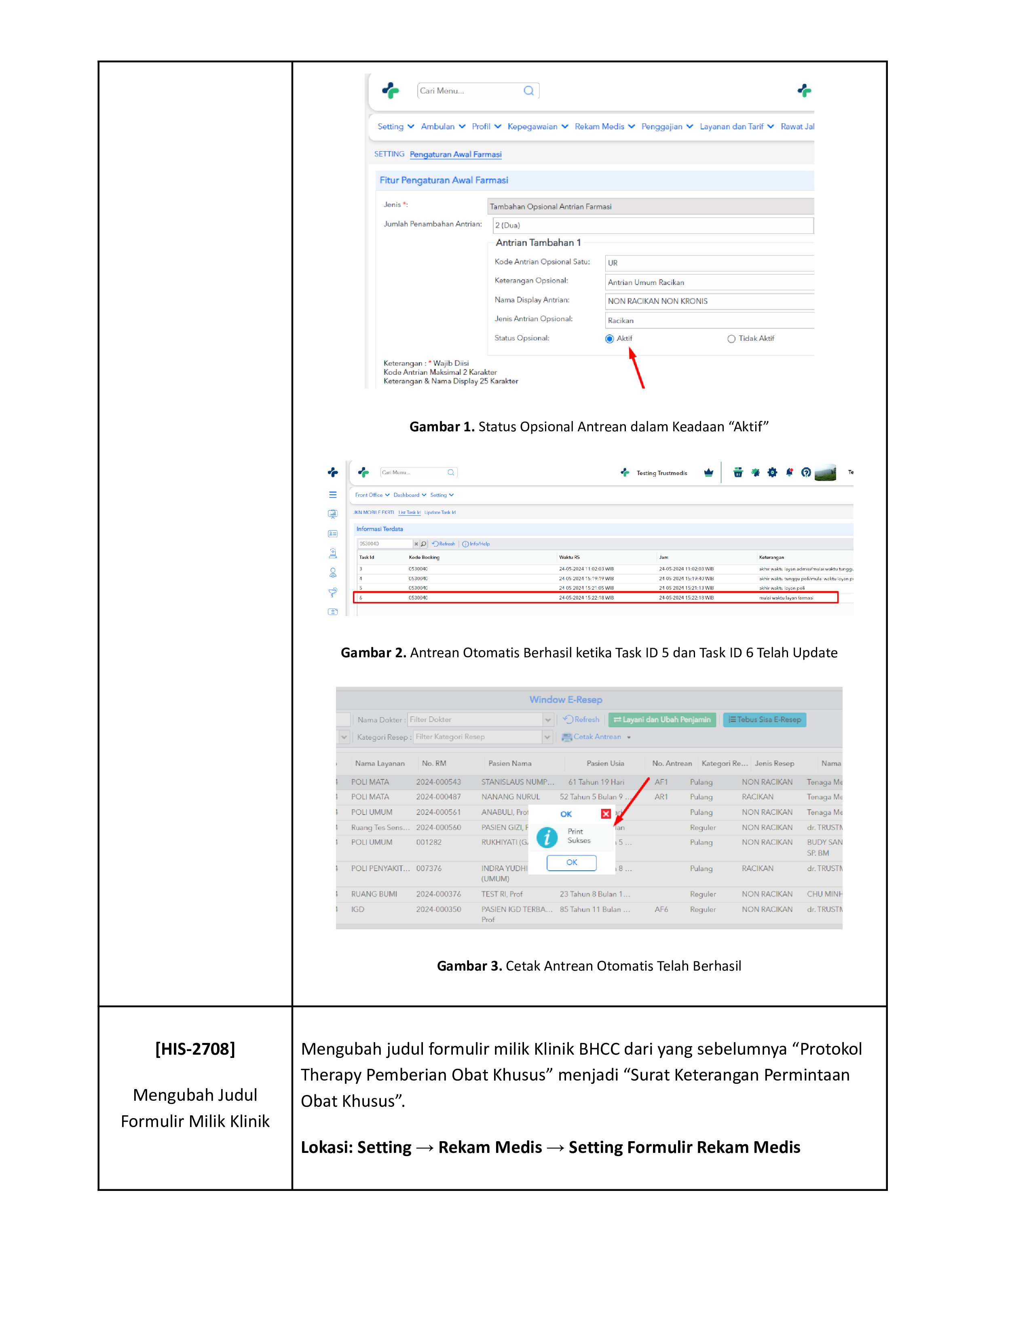Select the stethoscope sidebar icon

[332, 593]
